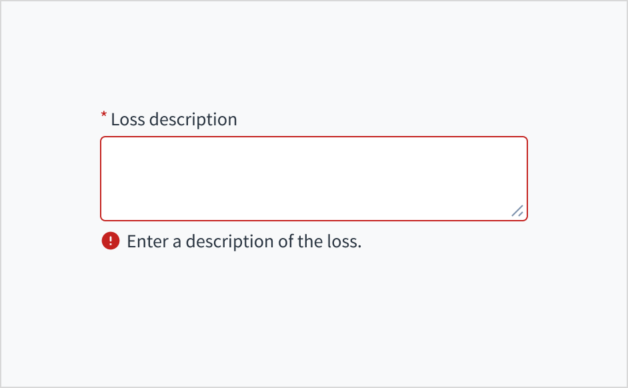Click the red error exclamation icon

coord(111,241)
